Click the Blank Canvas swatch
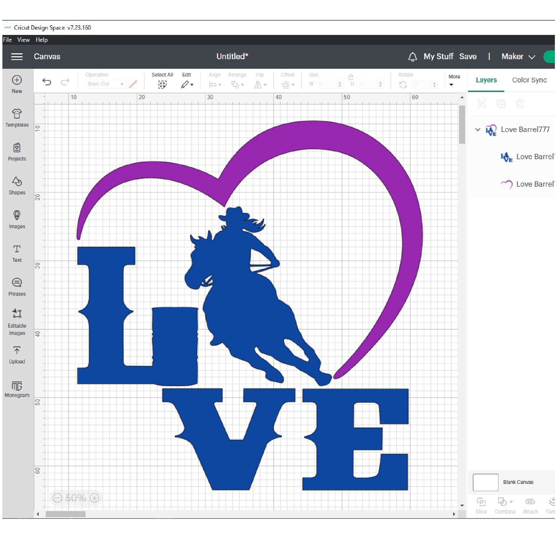This screenshot has height=546, width=557. (486, 483)
